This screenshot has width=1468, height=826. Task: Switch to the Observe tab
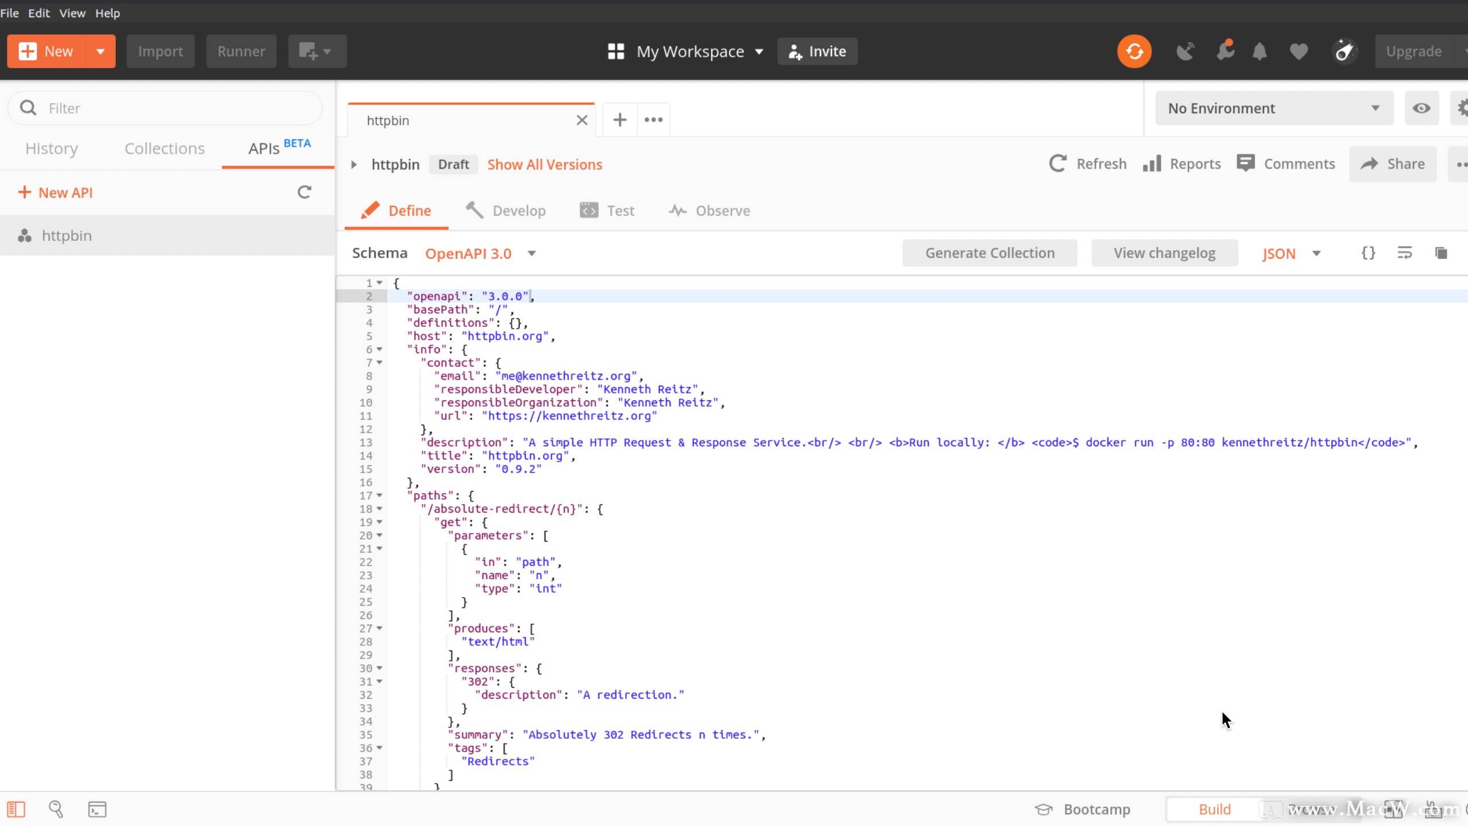point(709,211)
